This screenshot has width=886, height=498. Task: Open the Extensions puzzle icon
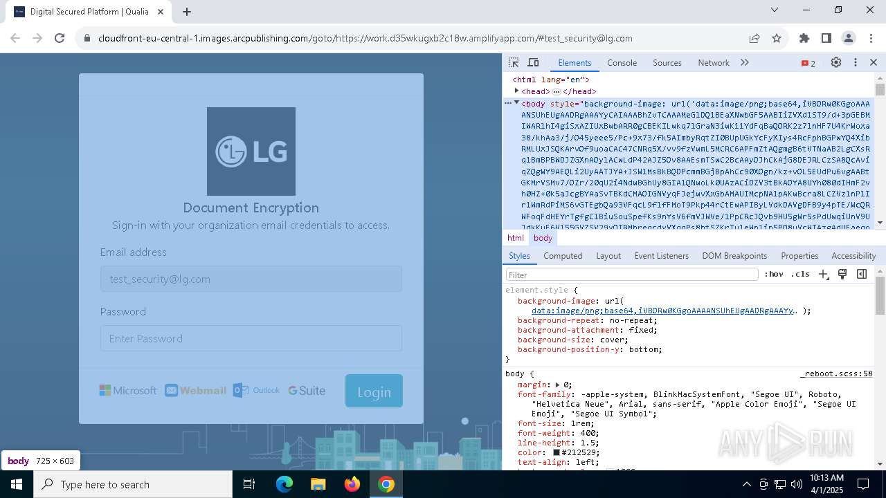click(804, 39)
